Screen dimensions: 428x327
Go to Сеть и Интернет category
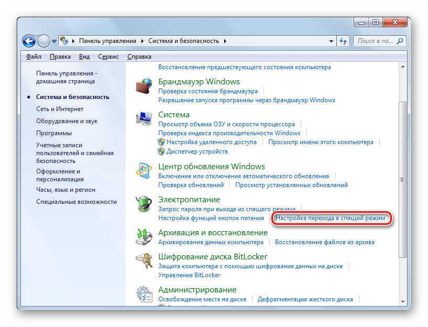60,109
